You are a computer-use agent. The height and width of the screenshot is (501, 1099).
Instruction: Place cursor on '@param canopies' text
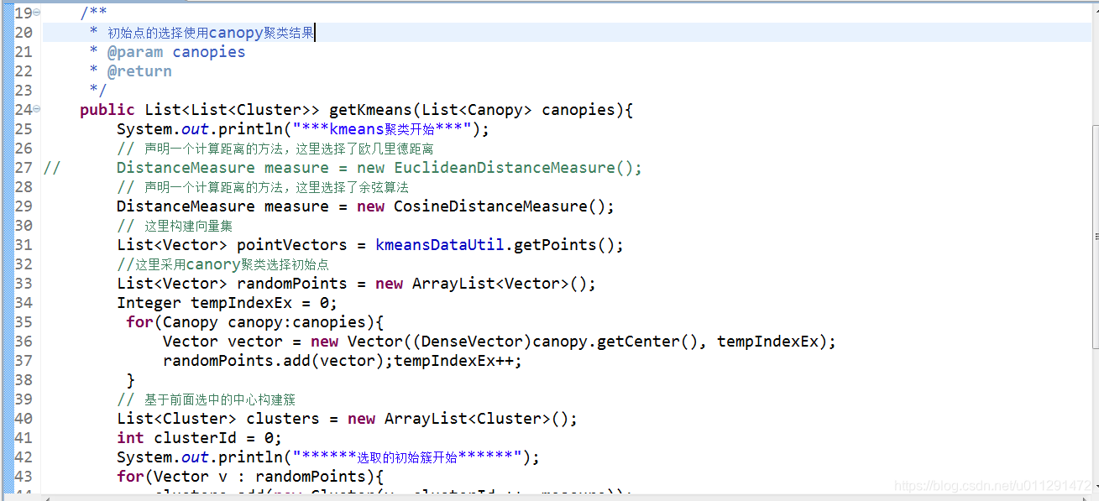click(x=176, y=52)
